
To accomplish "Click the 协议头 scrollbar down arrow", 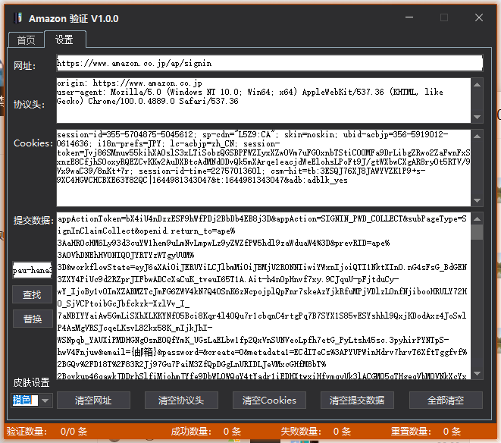I will tap(477, 117).
